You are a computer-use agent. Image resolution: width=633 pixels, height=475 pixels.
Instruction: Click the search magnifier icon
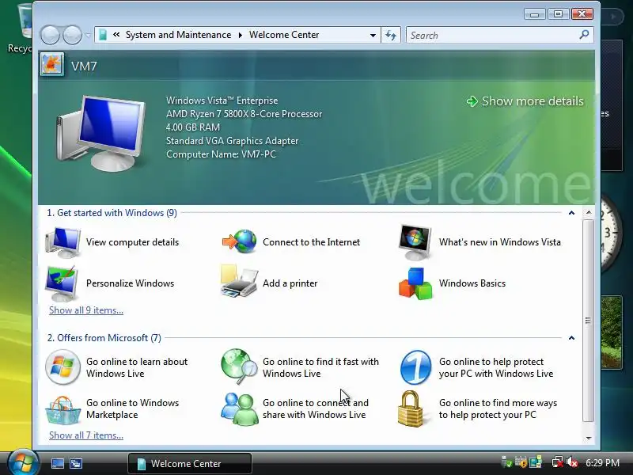pos(584,35)
